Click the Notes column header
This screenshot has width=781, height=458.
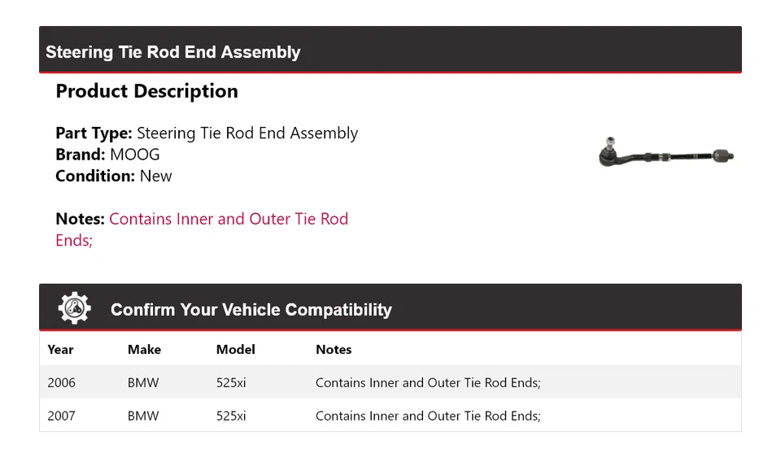[334, 350]
